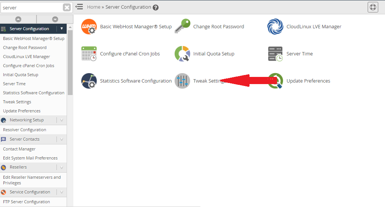Click the sidebar up arrow button
Screen dimensions: 385x207
click(x=18, y=19)
